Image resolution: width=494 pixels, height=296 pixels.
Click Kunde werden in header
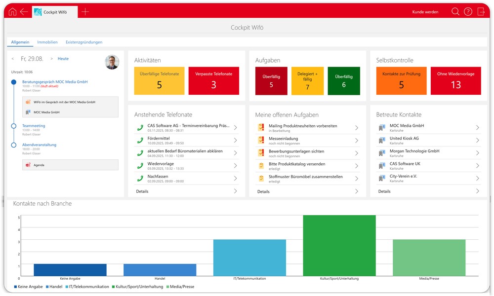coord(425,12)
